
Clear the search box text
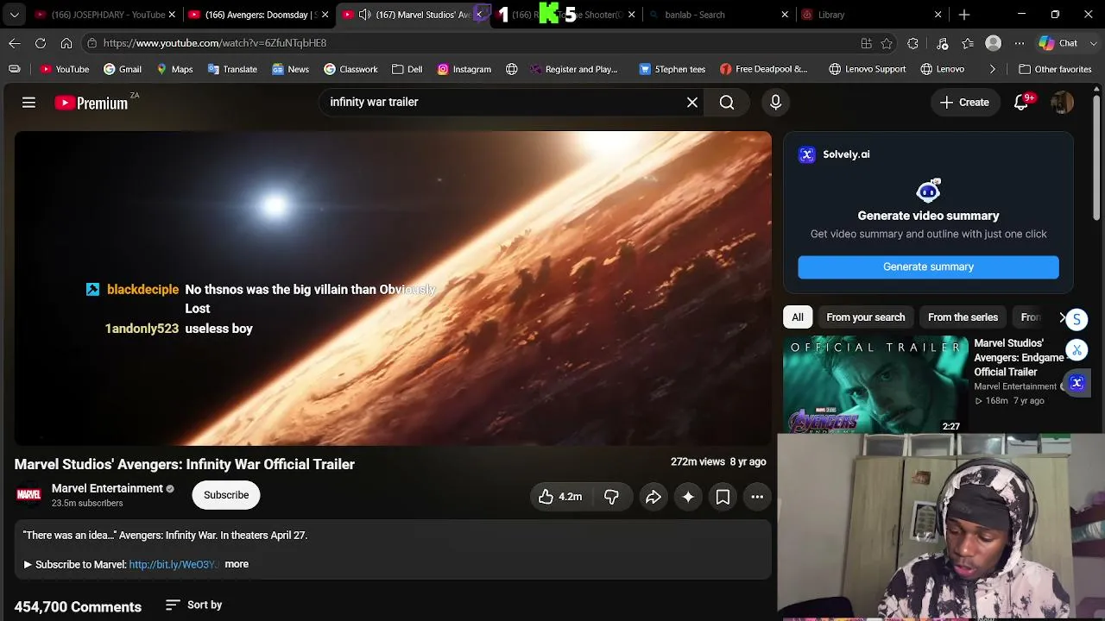point(692,102)
